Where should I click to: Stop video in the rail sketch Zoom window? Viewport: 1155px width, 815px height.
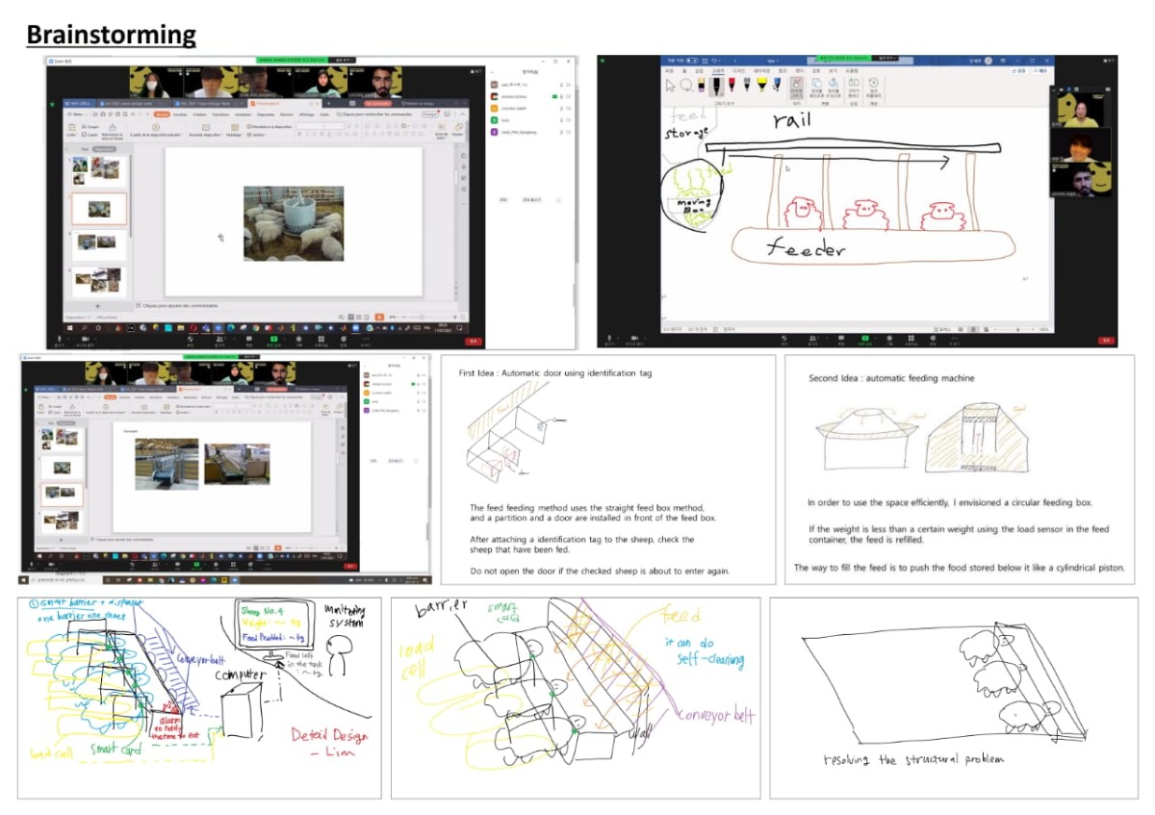(x=634, y=339)
